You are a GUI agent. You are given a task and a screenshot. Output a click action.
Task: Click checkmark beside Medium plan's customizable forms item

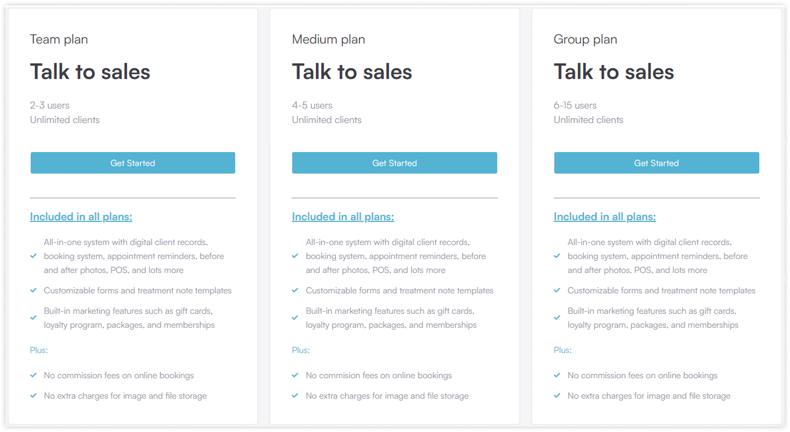(x=295, y=291)
